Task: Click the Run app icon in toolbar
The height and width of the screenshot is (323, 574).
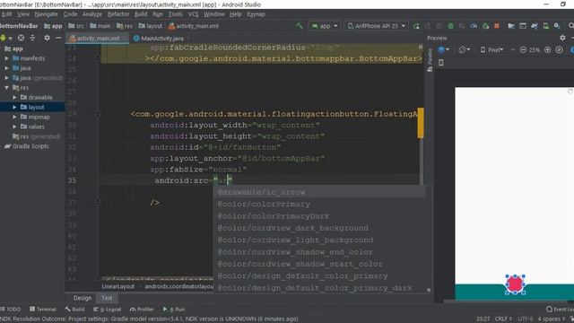Action: tap(416, 26)
